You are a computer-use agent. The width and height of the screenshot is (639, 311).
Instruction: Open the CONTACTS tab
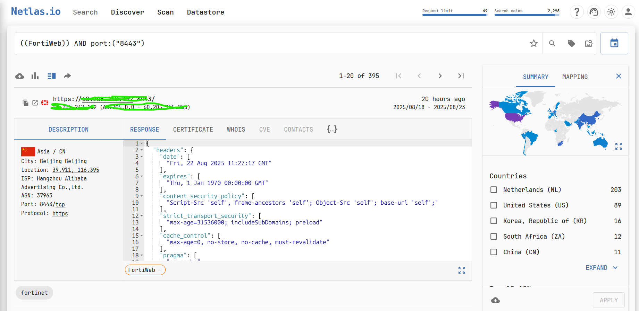[299, 130]
